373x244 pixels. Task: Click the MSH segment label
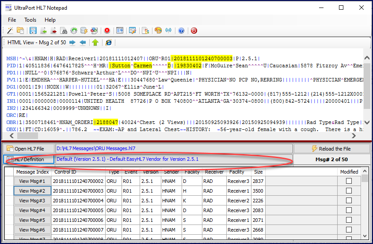pos(11,58)
